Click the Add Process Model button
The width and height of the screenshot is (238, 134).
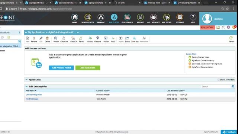[x=61, y=68]
